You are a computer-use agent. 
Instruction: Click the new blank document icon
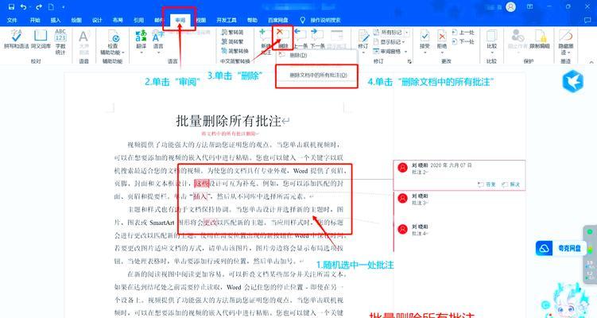pyautogui.click(x=51, y=7)
